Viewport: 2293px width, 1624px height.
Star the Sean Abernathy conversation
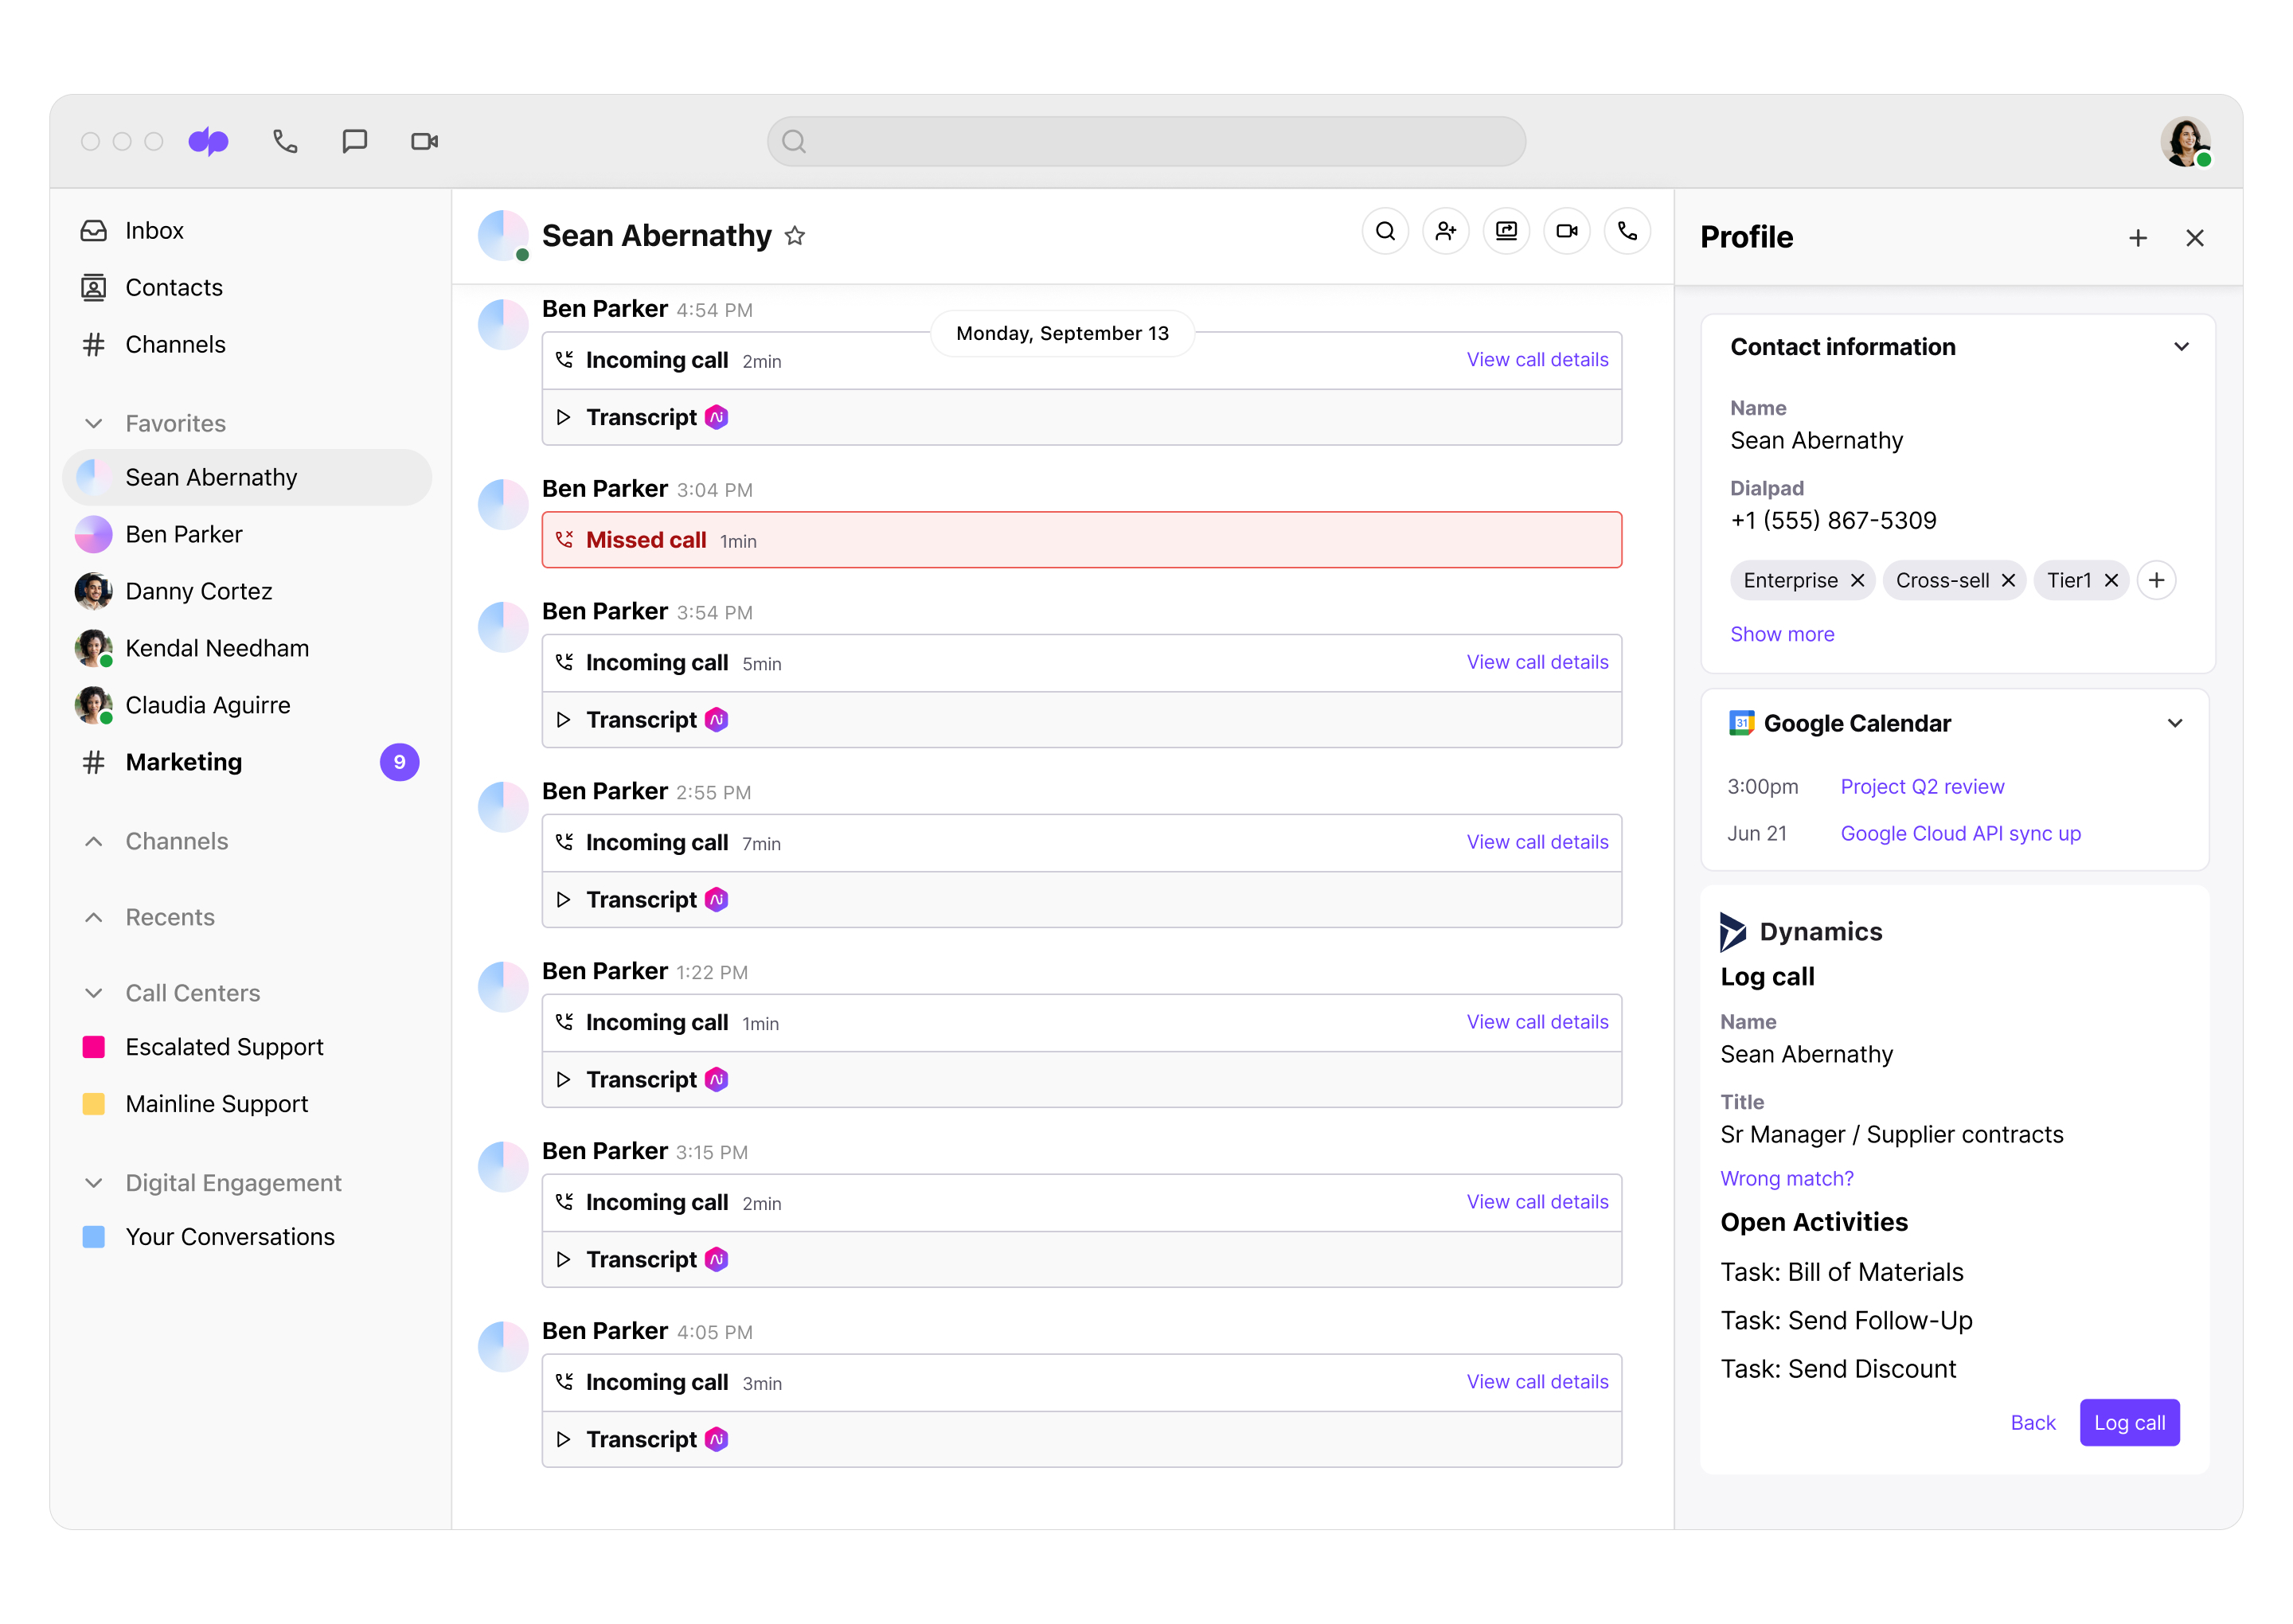[x=796, y=237]
